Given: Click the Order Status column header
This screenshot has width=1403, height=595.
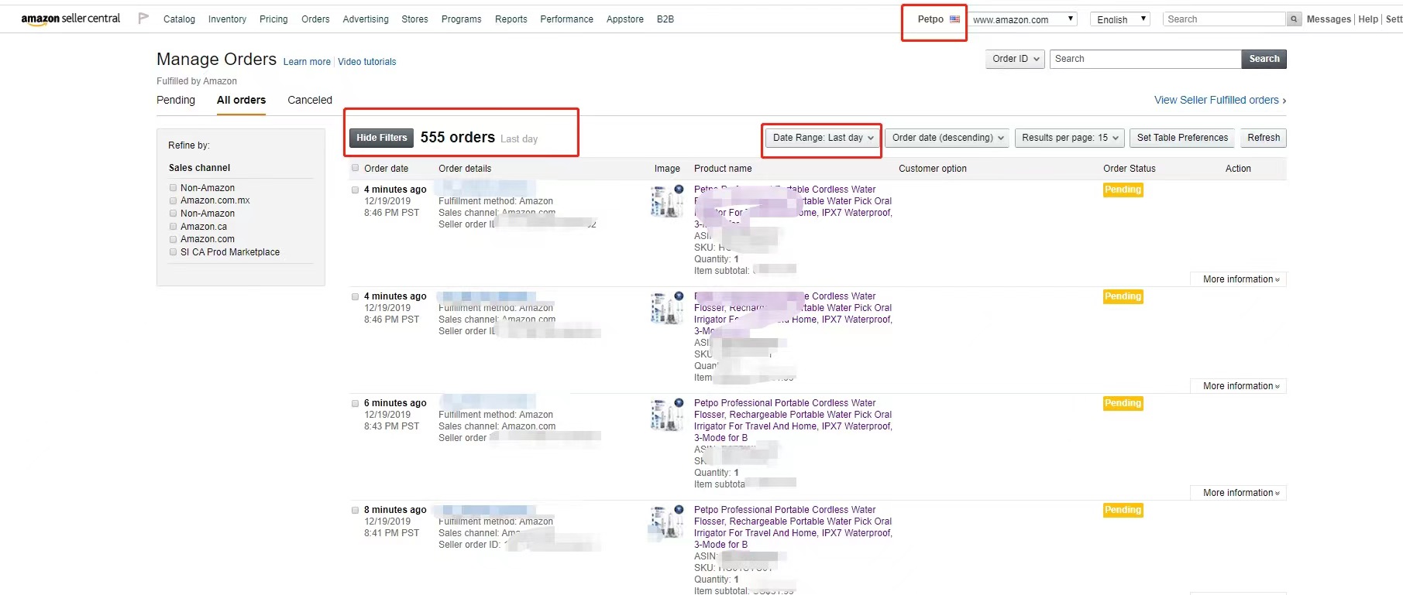Looking at the screenshot, I should [x=1129, y=169].
